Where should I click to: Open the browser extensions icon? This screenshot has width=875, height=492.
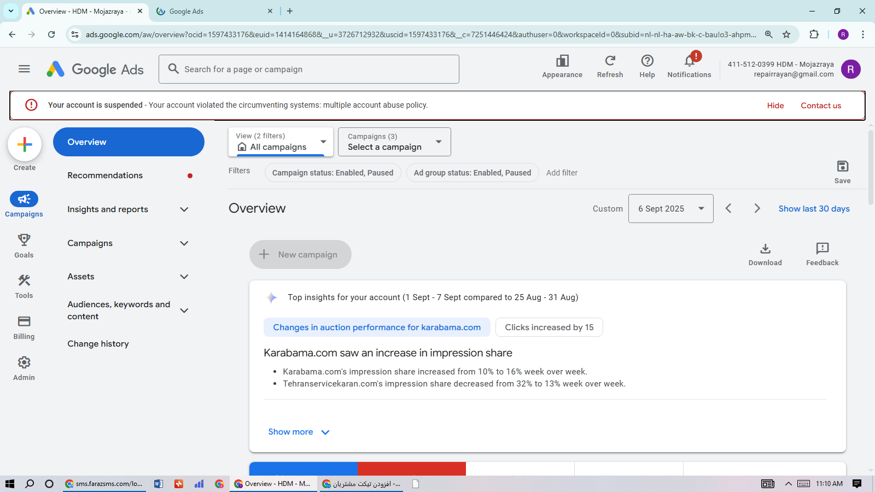coord(814,34)
